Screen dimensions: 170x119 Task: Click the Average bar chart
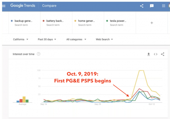(22, 99)
